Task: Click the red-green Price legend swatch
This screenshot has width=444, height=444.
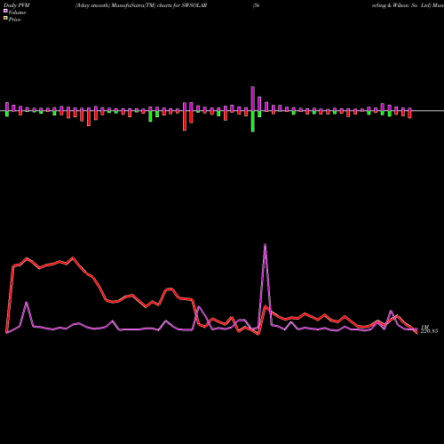Action: tap(5, 19)
